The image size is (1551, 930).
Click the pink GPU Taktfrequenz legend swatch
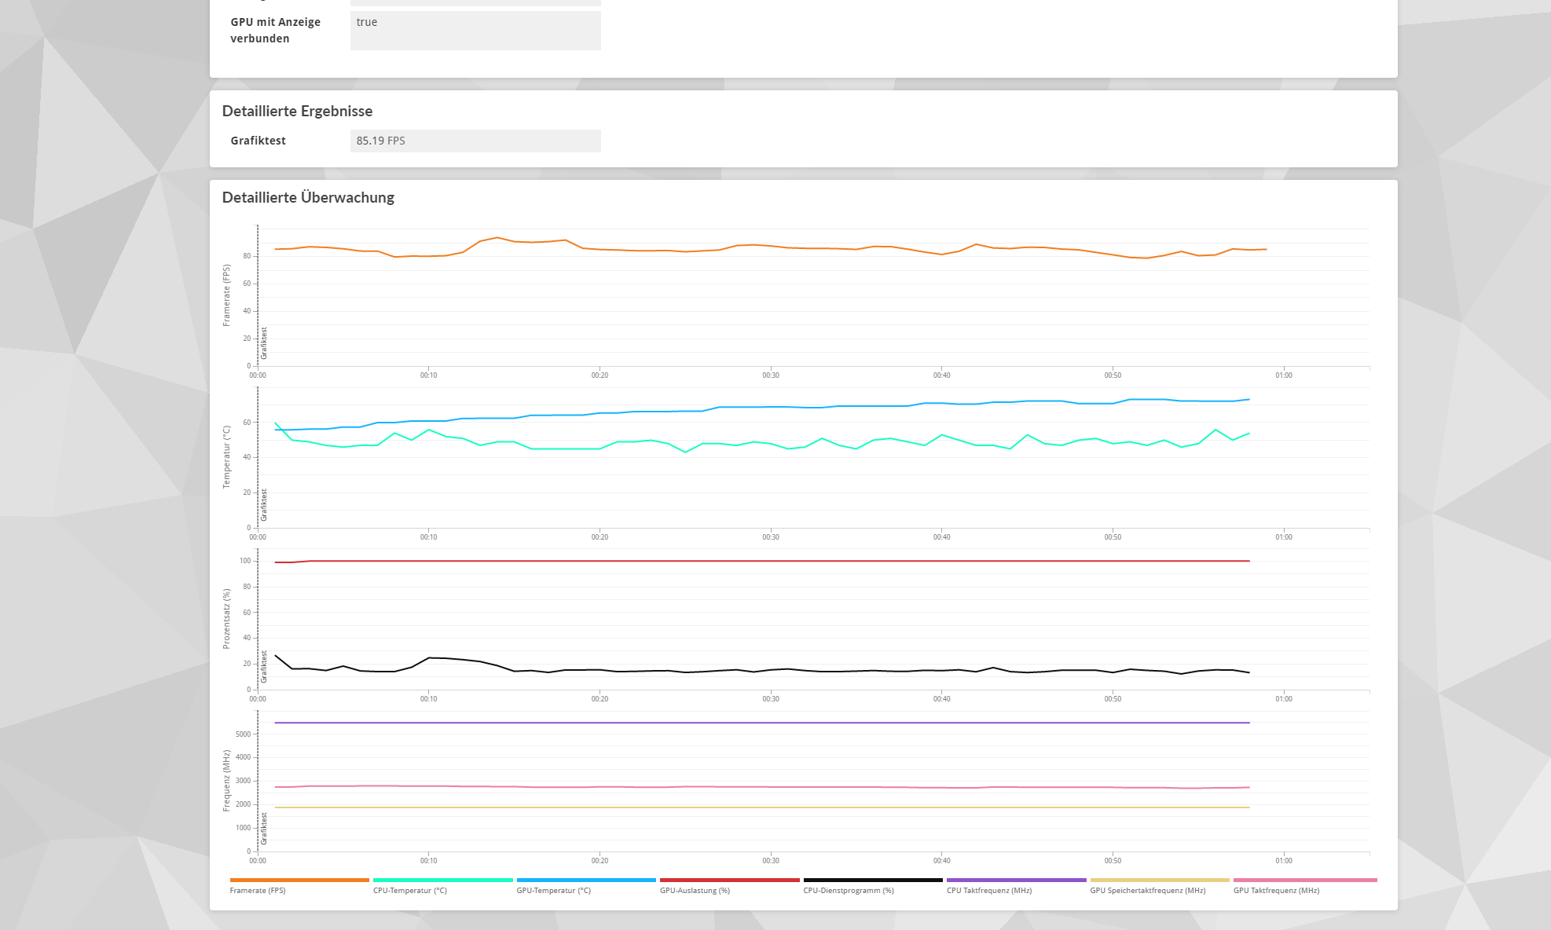click(1304, 881)
